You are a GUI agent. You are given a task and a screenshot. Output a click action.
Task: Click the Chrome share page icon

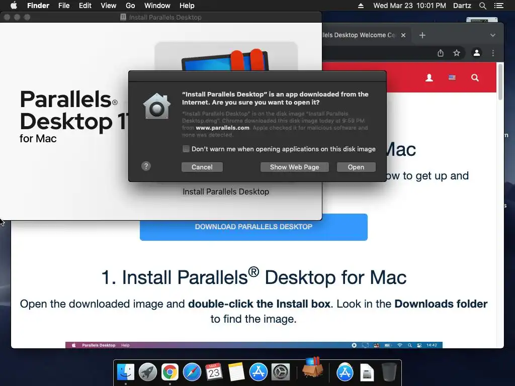441,53
